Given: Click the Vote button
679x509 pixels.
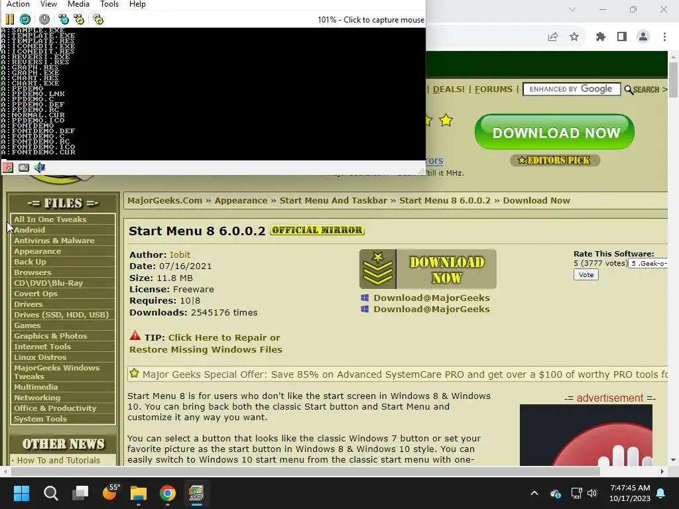Looking at the screenshot, I should click(x=586, y=275).
